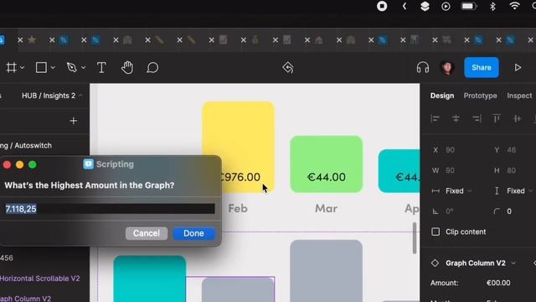The image size is (536, 302).
Task: Click the Align vertical centers icon
Action: (x=518, y=119)
